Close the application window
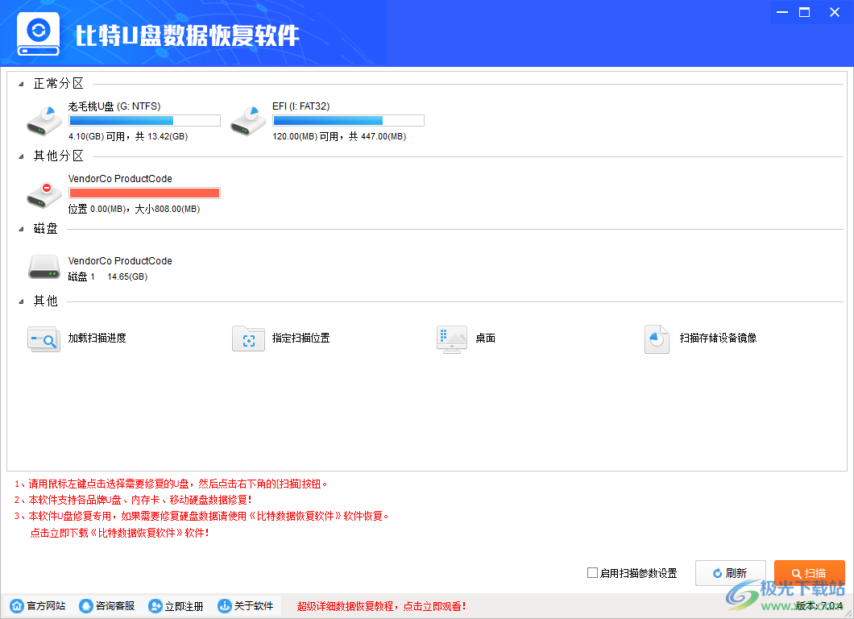Viewport: 854px width, 619px height. 835,12
